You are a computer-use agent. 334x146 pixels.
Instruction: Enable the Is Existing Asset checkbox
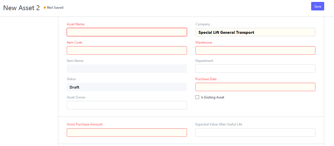point(197,97)
